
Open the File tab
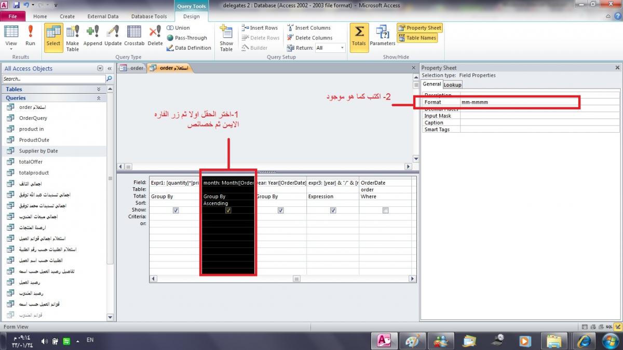[x=12, y=16]
